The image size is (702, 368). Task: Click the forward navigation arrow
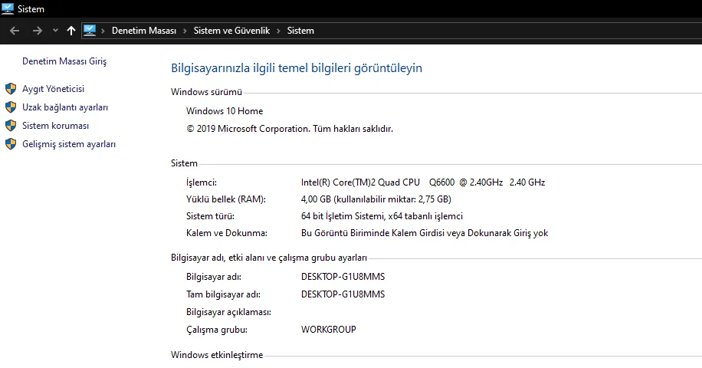(38, 31)
